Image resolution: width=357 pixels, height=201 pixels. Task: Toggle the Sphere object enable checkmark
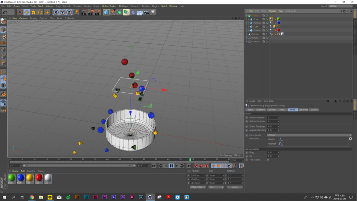(x=268, y=30)
